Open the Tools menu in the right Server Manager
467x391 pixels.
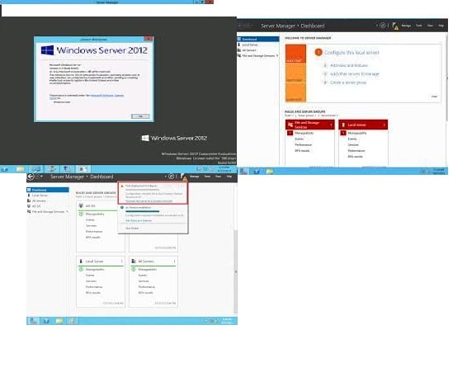[x=419, y=26]
